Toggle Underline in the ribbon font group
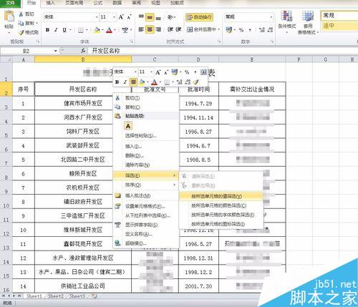358x307 pixels. [x=64, y=30]
